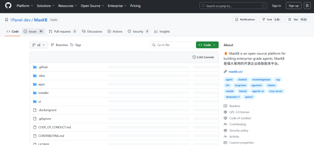Screen dimensions: 314x145
Task: Select the knowledgebase topic tag
Action: [x=261, y=80]
